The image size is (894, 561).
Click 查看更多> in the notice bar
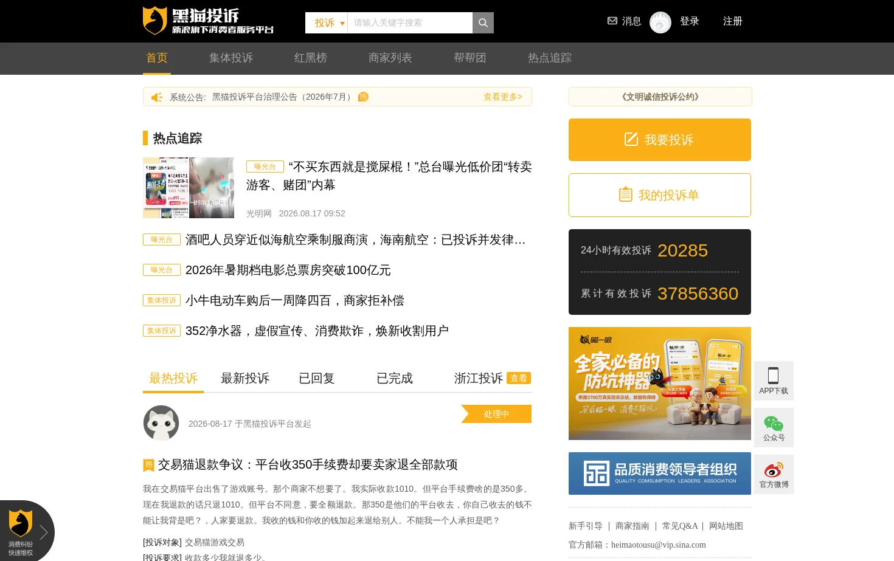click(x=502, y=97)
